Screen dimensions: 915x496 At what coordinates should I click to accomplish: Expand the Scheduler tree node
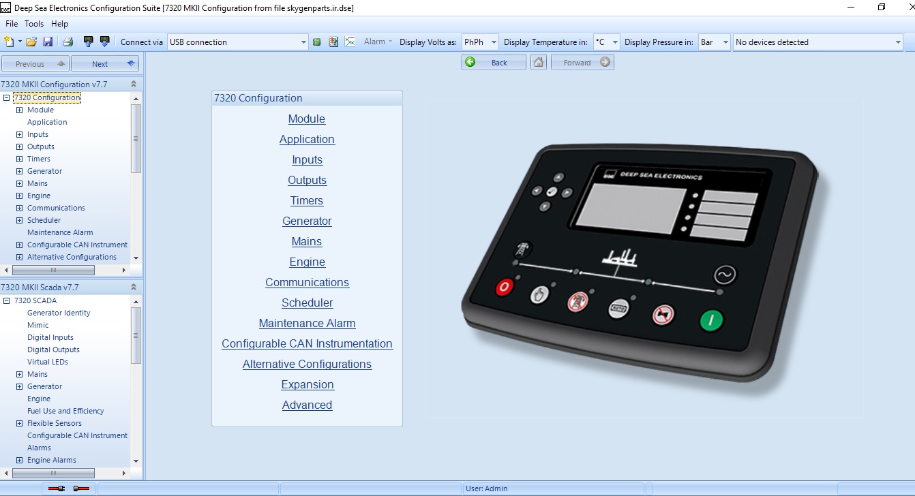20,220
